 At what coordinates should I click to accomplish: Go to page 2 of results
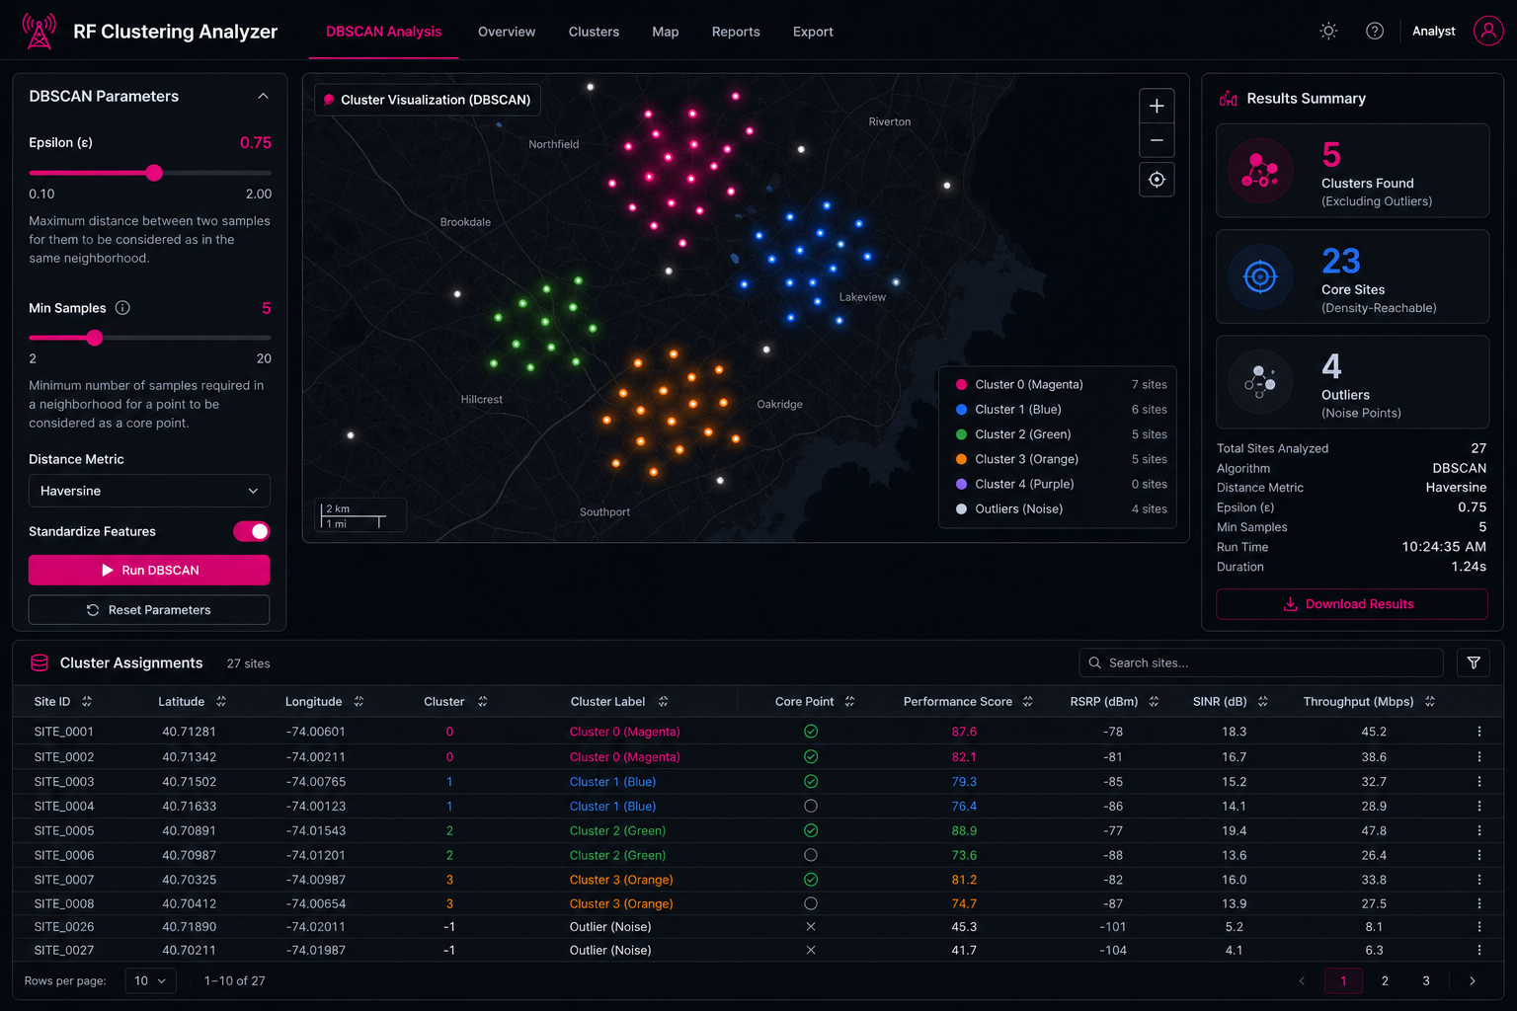1385,980
